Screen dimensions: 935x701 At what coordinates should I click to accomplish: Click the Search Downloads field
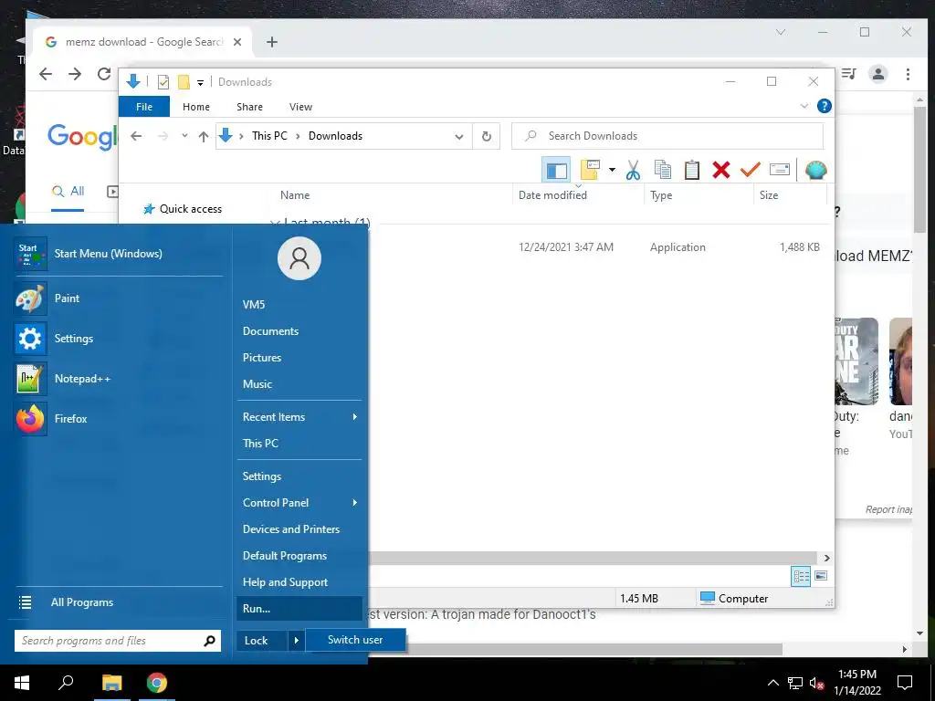tap(667, 136)
